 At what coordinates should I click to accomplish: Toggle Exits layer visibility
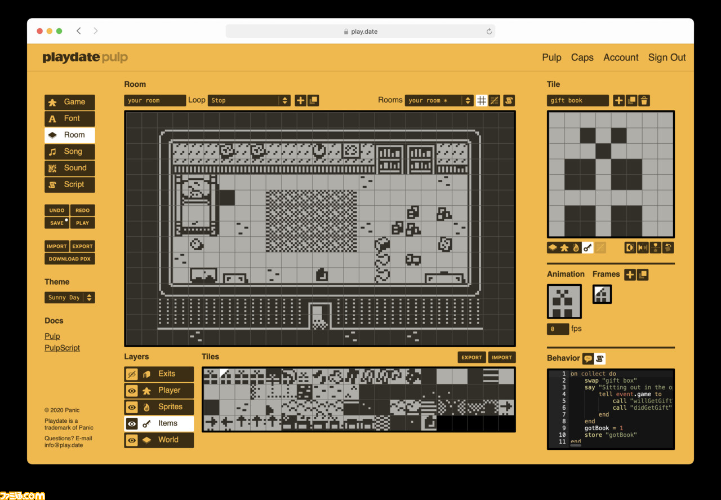(132, 374)
